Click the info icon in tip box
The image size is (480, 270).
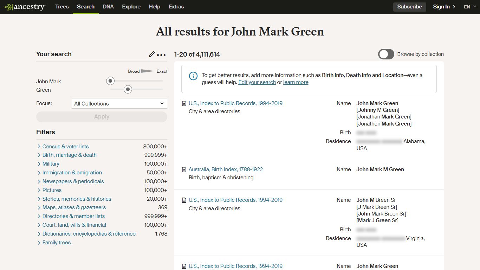point(193,76)
